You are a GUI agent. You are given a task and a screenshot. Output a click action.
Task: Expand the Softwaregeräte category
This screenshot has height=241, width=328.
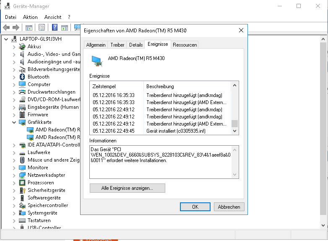[14, 198]
